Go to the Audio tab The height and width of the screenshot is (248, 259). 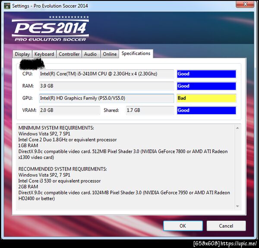tap(91, 54)
